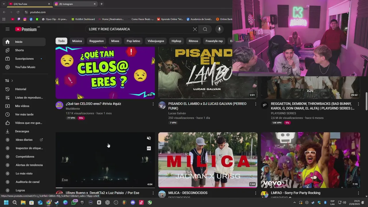
Task: Open options for PISANDO EL LAMBO video
Action: 256,104
